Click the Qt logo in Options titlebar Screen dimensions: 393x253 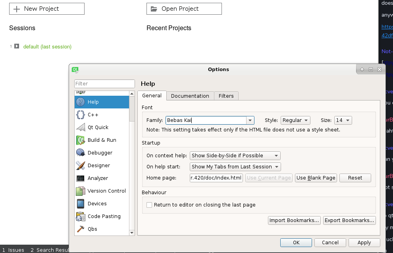click(x=75, y=70)
